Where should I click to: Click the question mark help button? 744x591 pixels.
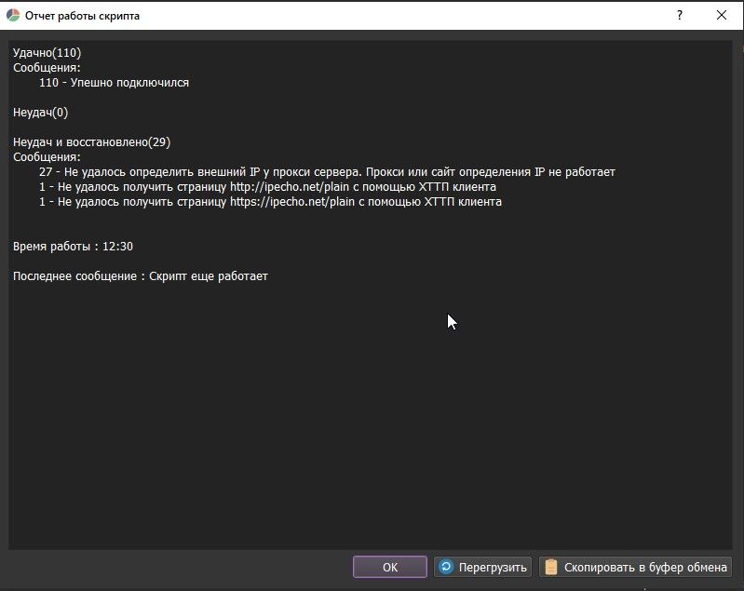tap(679, 16)
